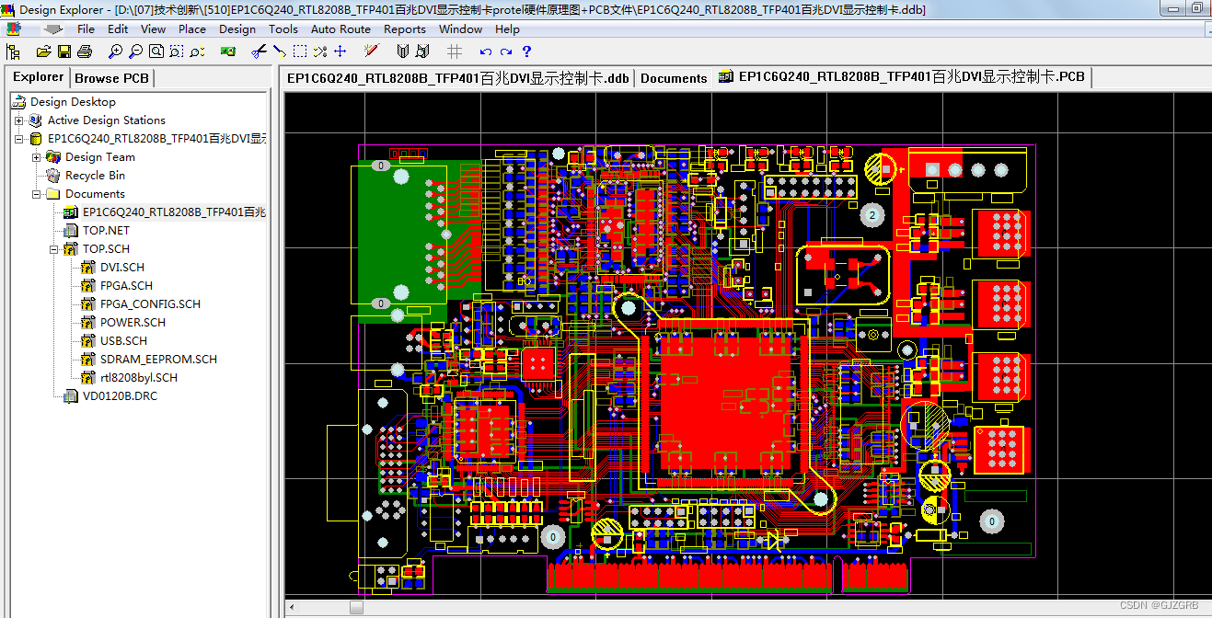Image resolution: width=1212 pixels, height=618 pixels.
Task: Expand the Design Team node
Action: click(36, 156)
